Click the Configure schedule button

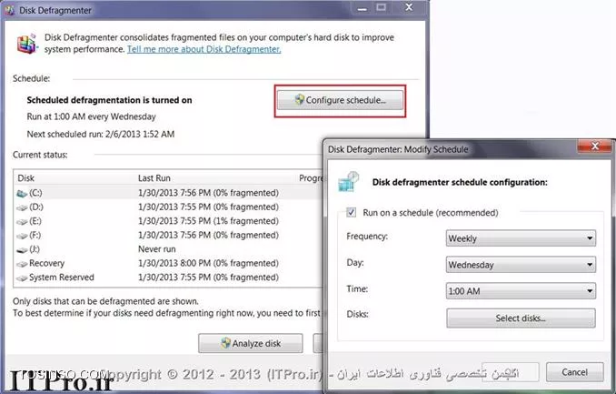coord(340,100)
